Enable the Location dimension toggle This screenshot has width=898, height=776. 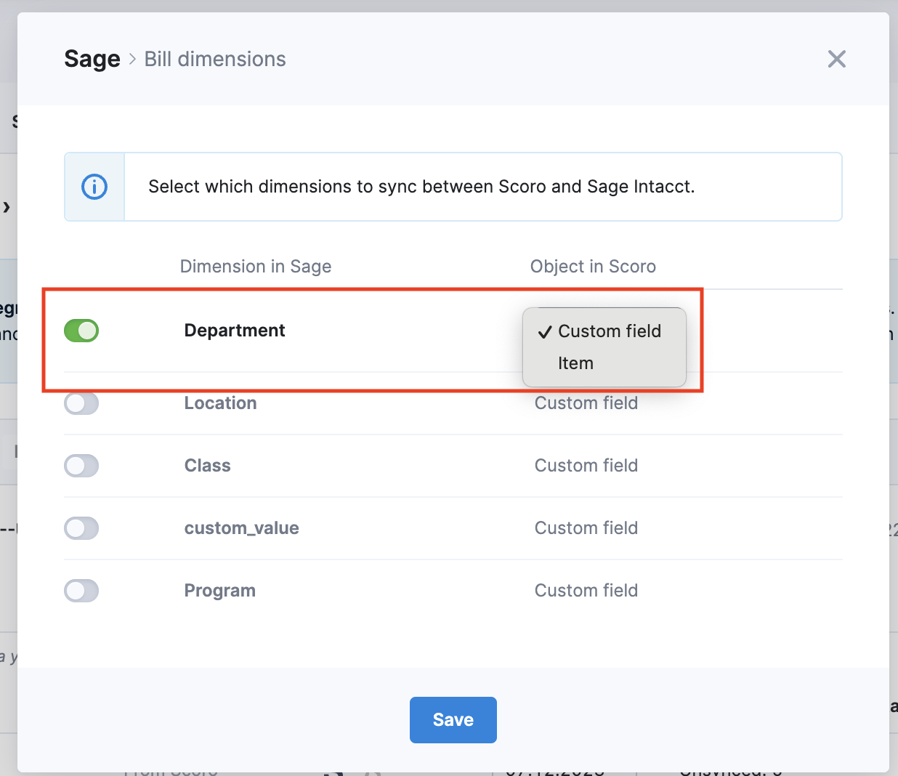pyautogui.click(x=81, y=403)
